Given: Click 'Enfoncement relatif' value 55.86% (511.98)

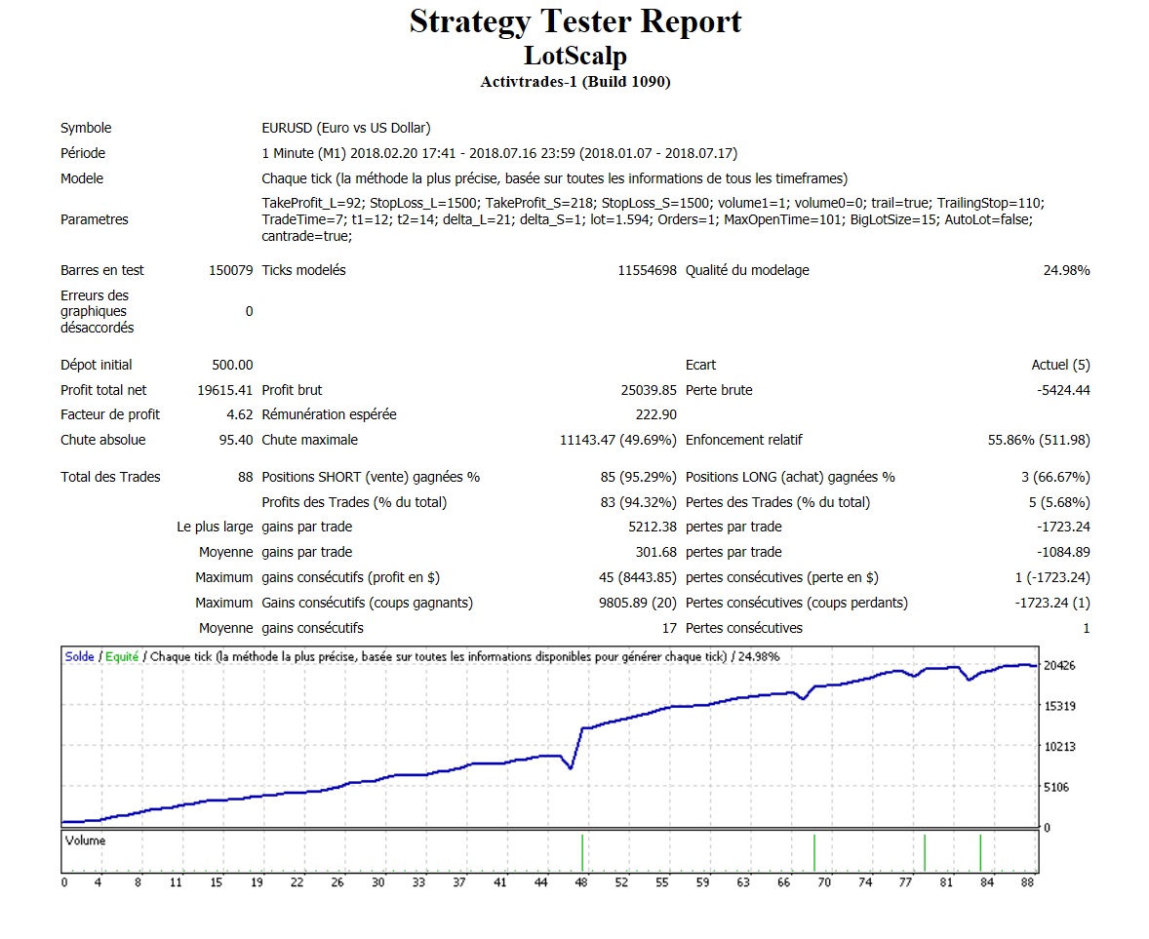Looking at the screenshot, I should click(1039, 440).
